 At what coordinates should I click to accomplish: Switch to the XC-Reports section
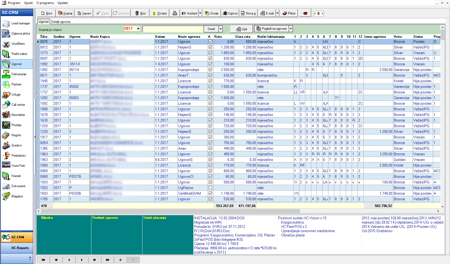coord(17,248)
